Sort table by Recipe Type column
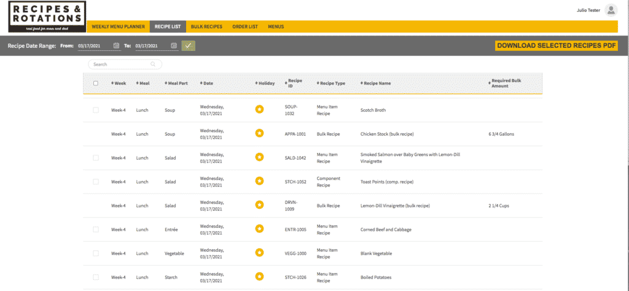 pos(331,83)
